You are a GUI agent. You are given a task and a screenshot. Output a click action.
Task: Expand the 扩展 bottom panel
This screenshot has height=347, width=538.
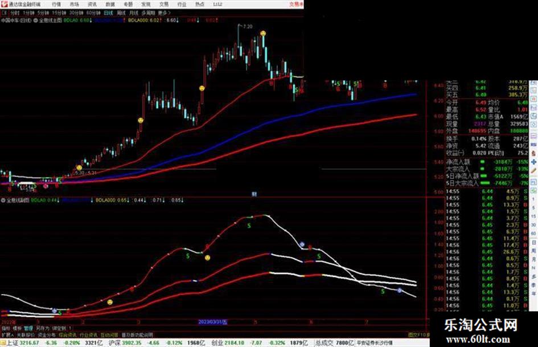[7, 335]
